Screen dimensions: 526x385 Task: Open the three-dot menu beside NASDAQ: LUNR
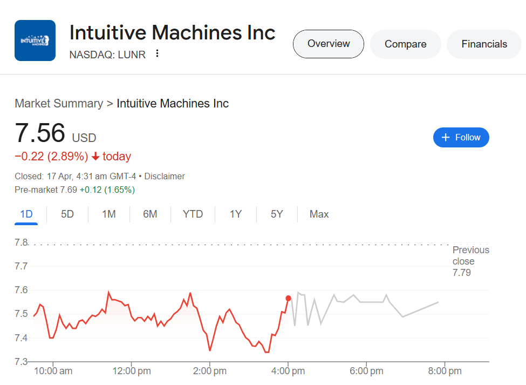(x=157, y=53)
